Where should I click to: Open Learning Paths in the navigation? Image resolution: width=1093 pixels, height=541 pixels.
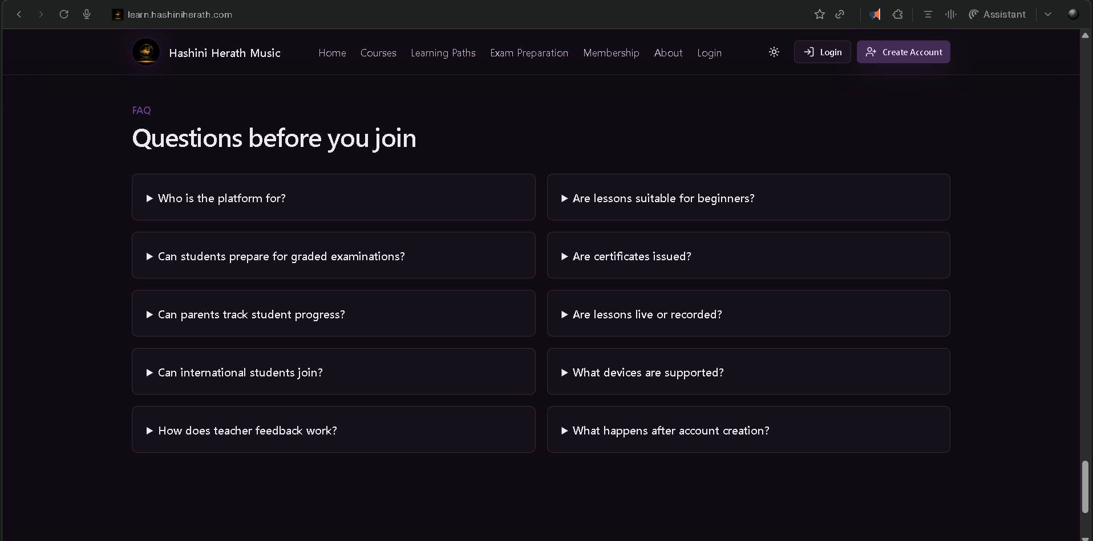(443, 52)
